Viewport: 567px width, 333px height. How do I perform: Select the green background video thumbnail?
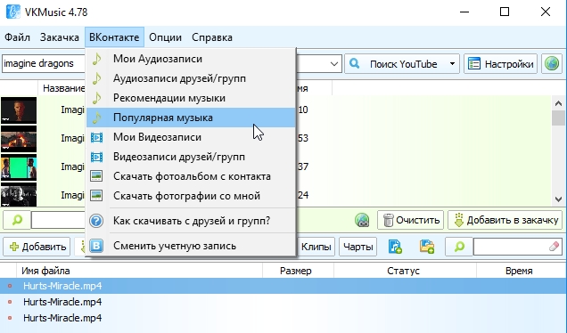pyautogui.click(x=19, y=167)
